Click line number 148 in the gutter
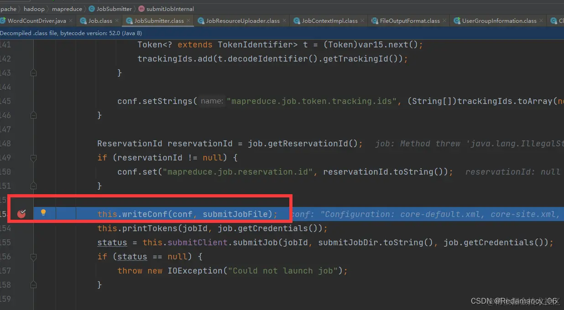Screen dimensions: 564x310 5,143
